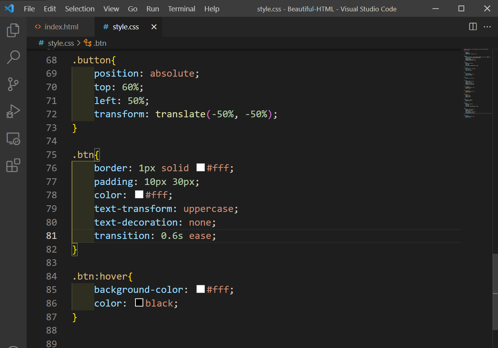
Task: Open the File menu
Action: point(29,9)
